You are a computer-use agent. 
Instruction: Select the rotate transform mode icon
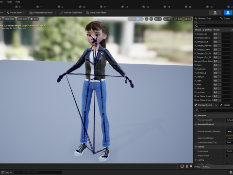[138, 19]
